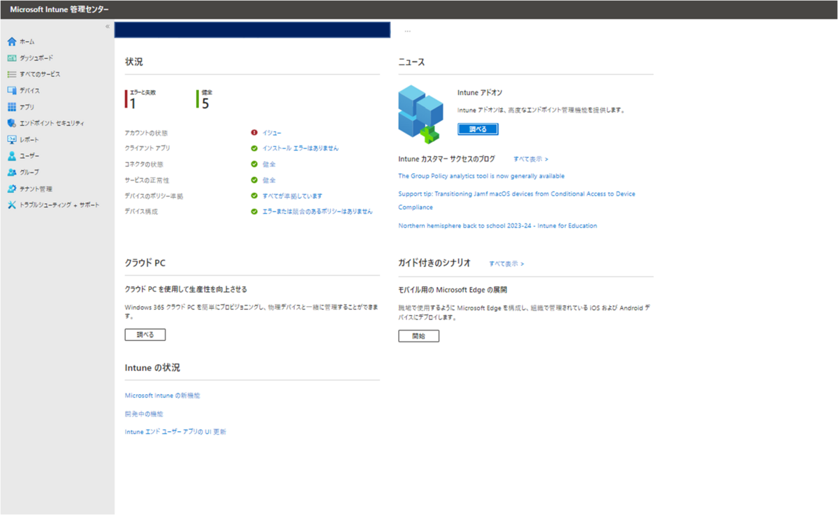Click the red error icon beside イシュー
This screenshot has width=838, height=515.
click(x=254, y=132)
